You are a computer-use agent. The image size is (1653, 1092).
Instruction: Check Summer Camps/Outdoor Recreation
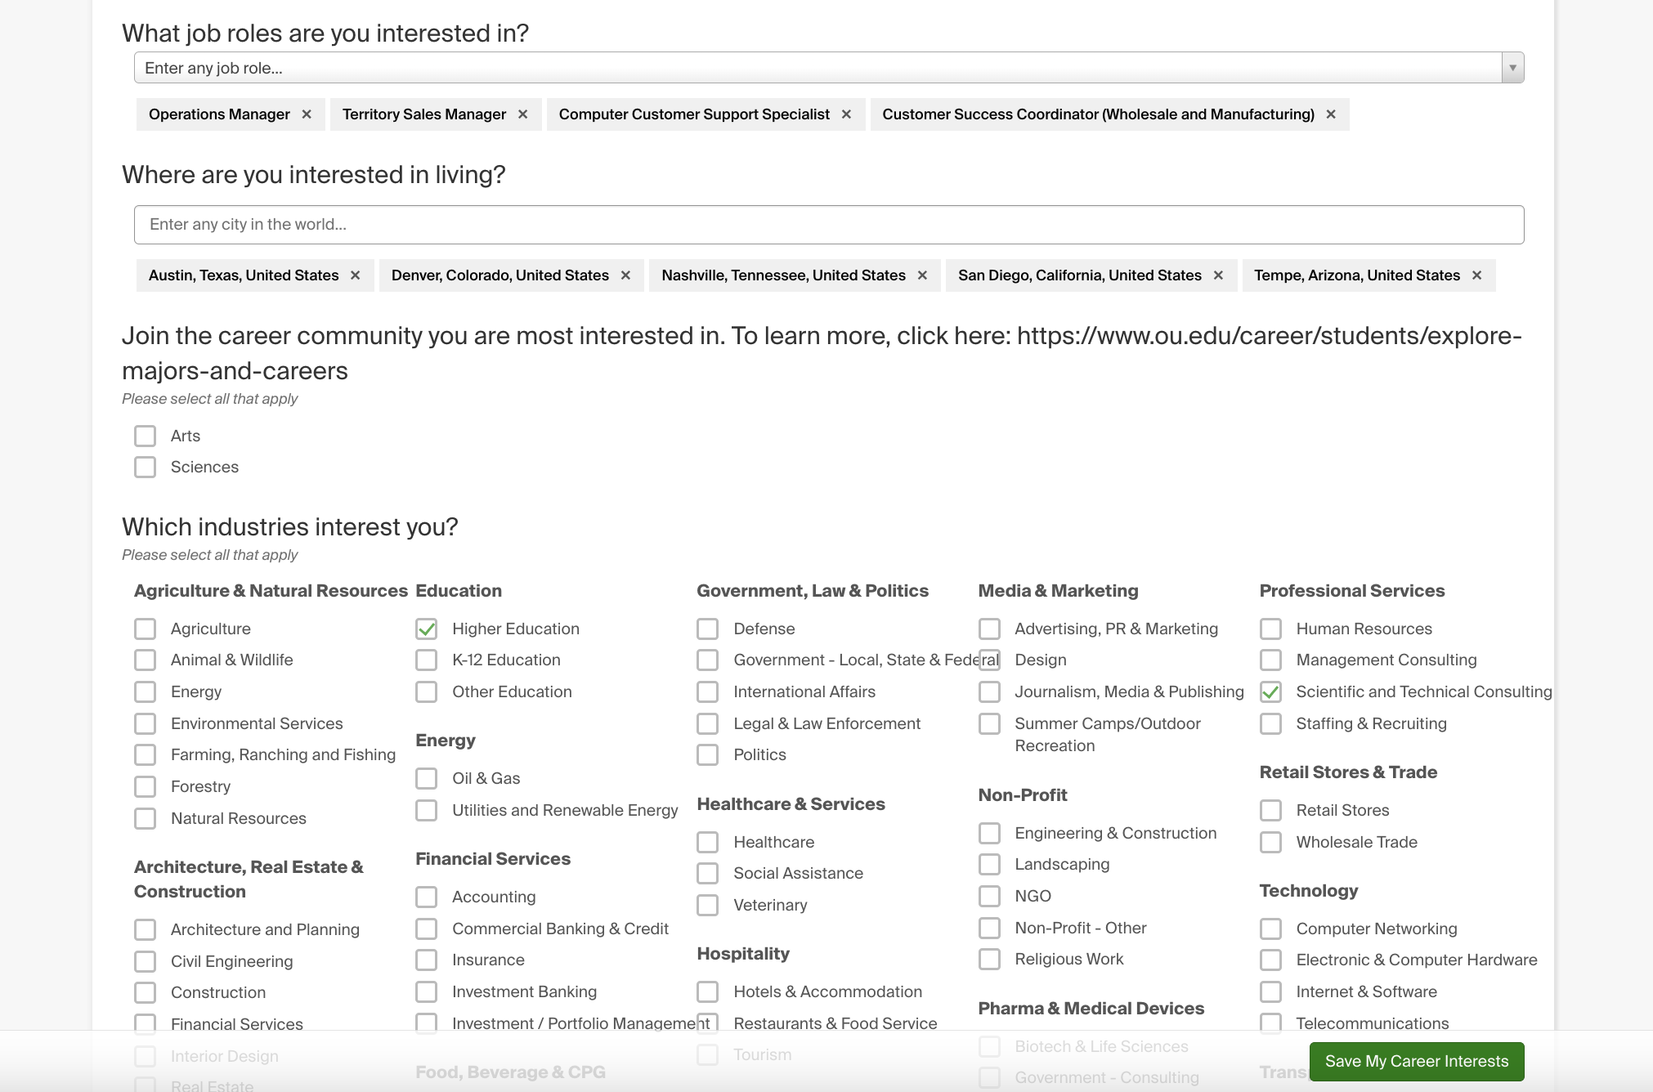coord(989,723)
